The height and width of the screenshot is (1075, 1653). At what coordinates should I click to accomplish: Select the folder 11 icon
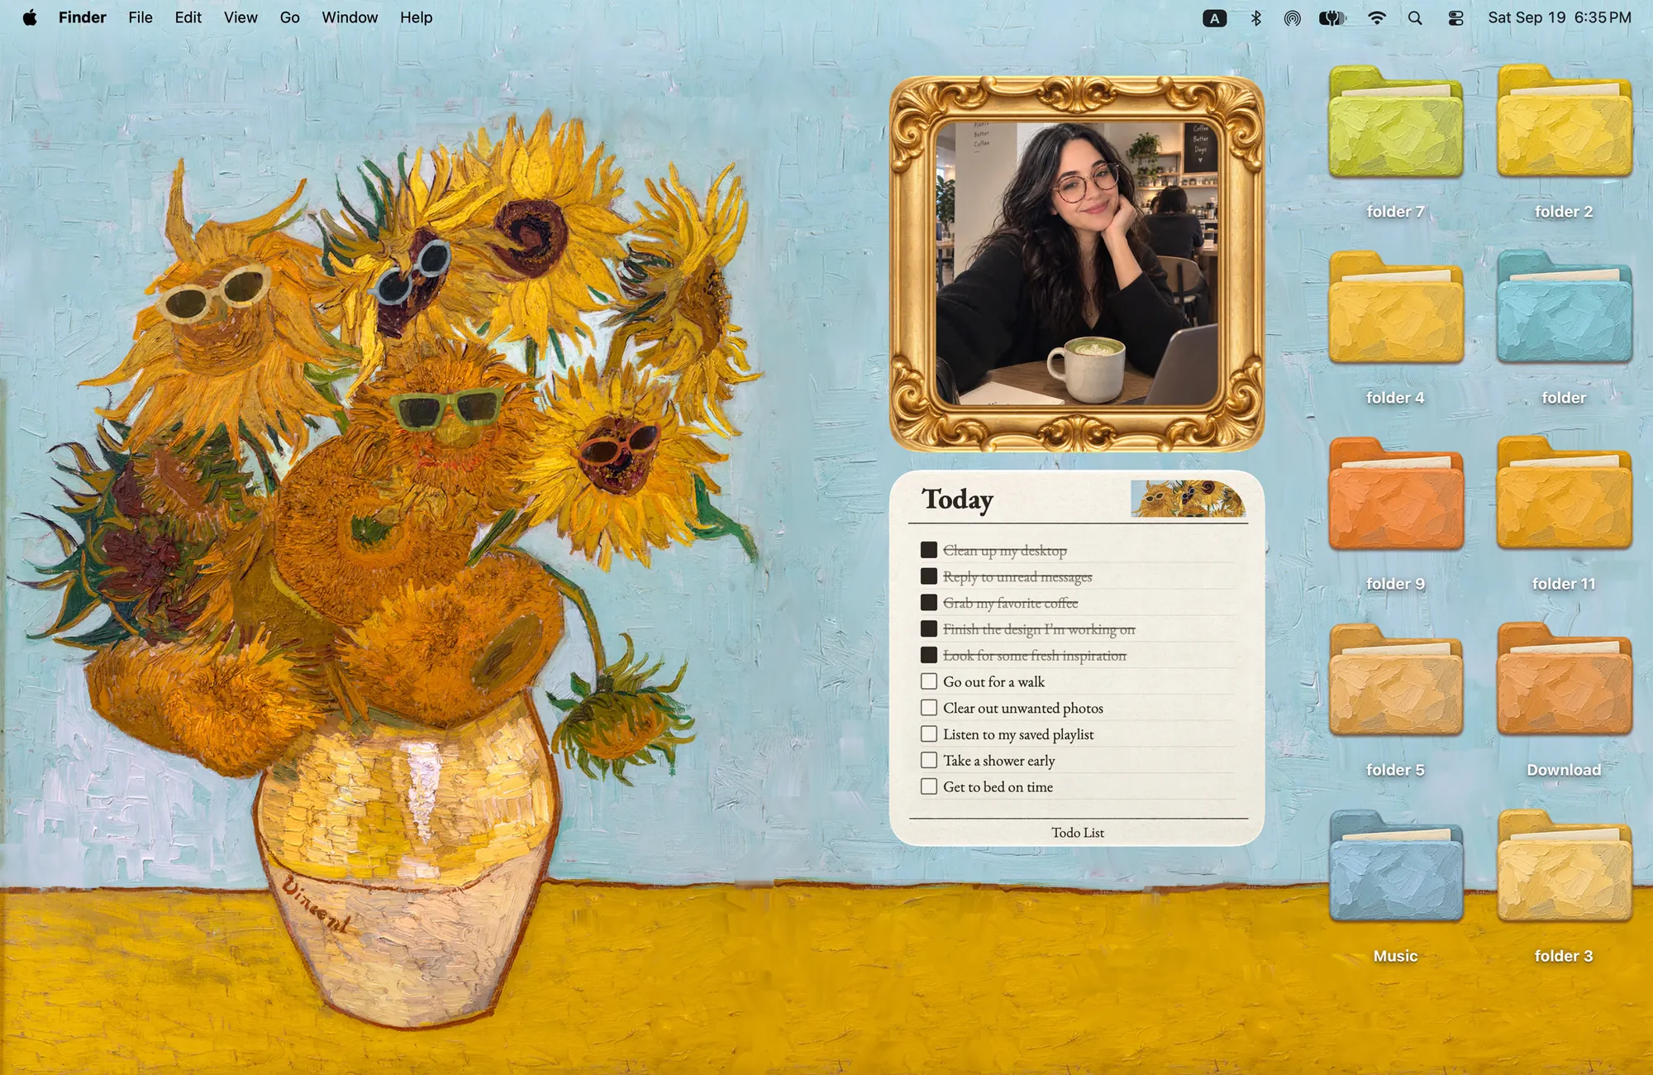(1564, 494)
